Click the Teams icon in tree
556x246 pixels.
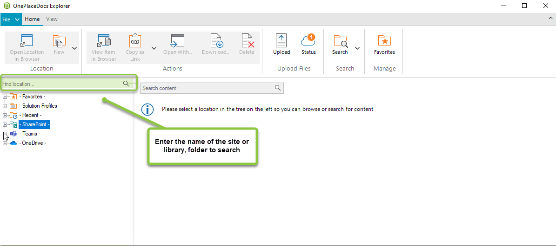[x=13, y=134]
